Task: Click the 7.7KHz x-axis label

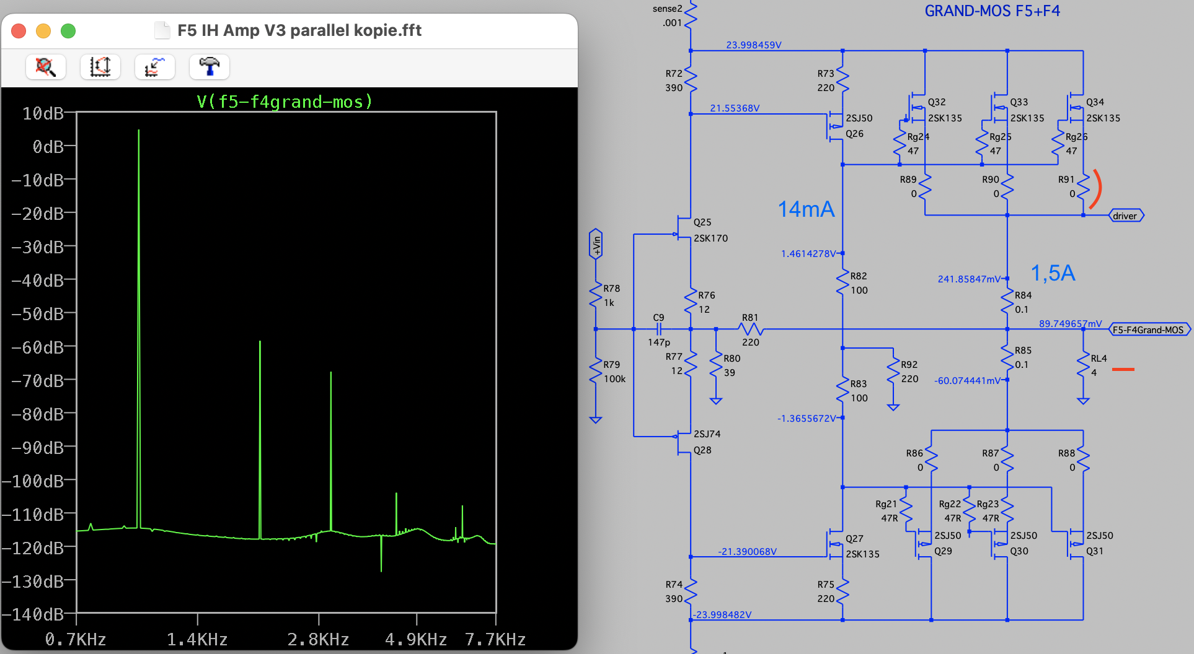Action: pyautogui.click(x=495, y=639)
